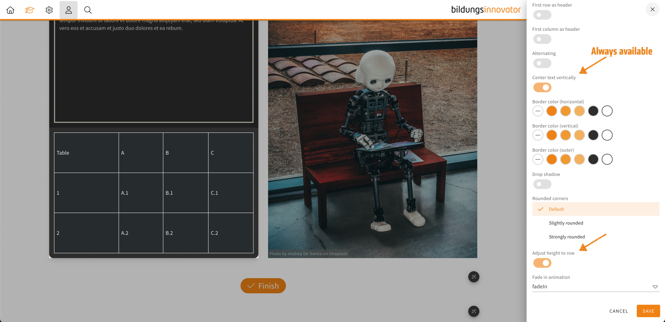Disable Center text vertically
The height and width of the screenshot is (322, 665).
tap(542, 88)
